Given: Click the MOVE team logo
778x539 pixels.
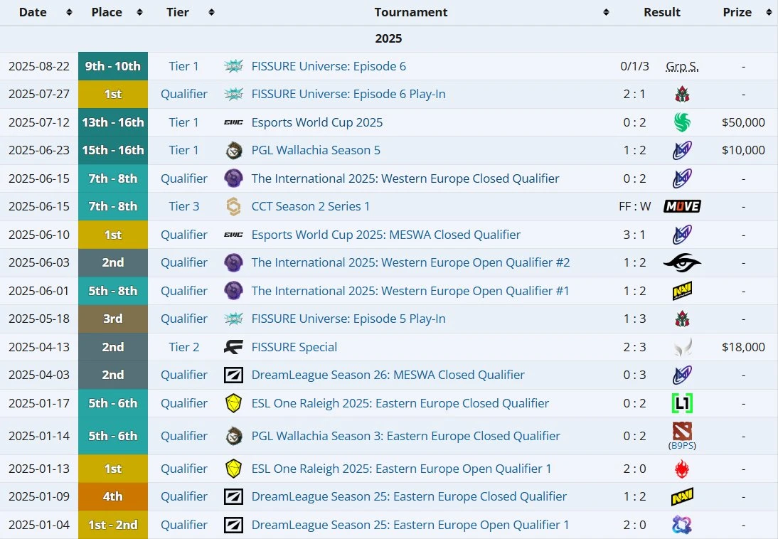Looking at the screenshot, I should 682,206.
